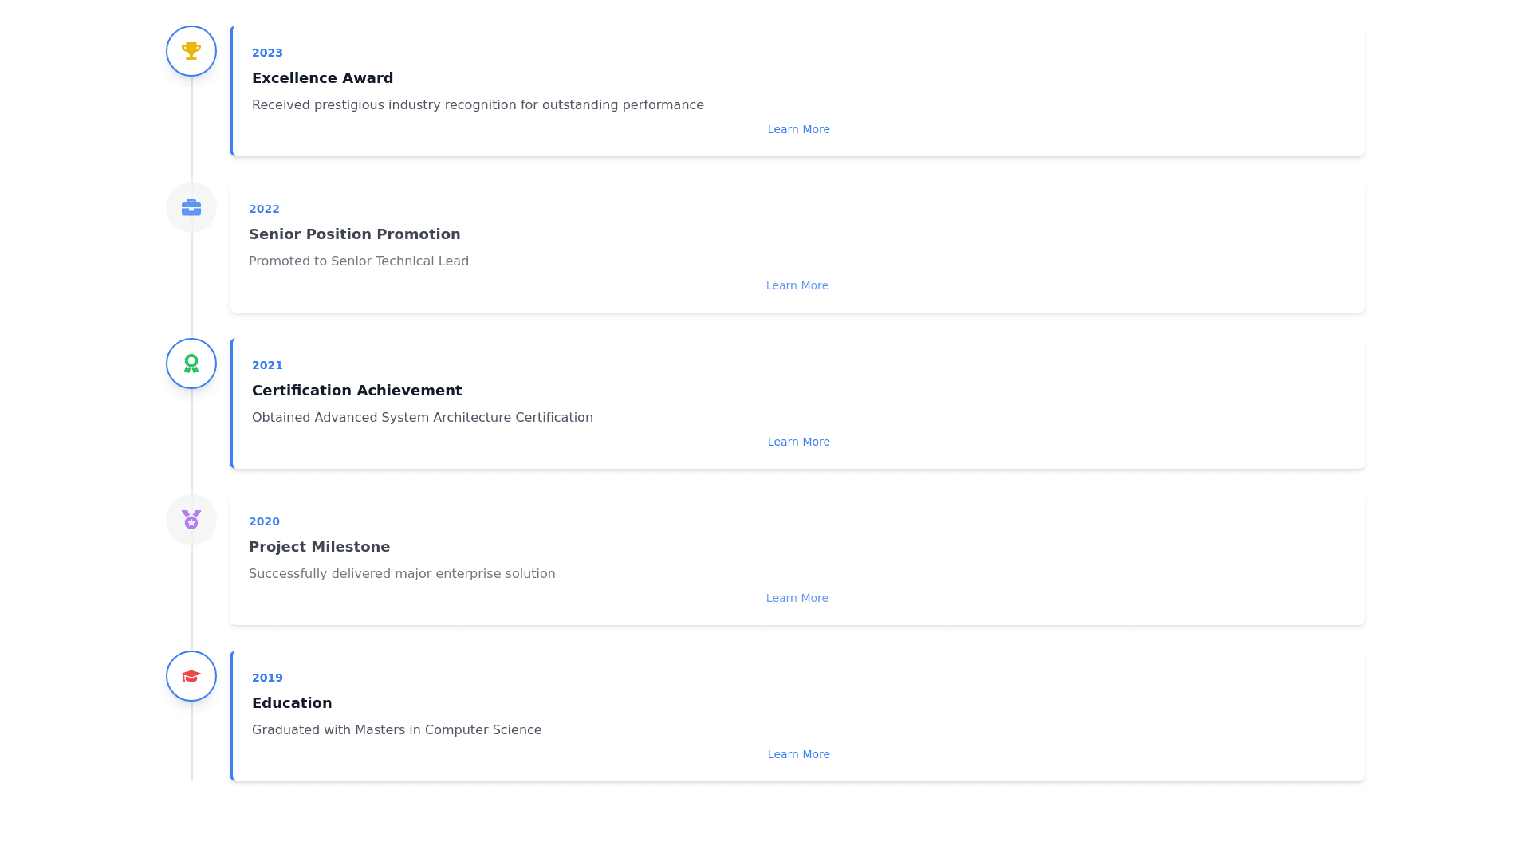Click the 2020 year label

264,521
